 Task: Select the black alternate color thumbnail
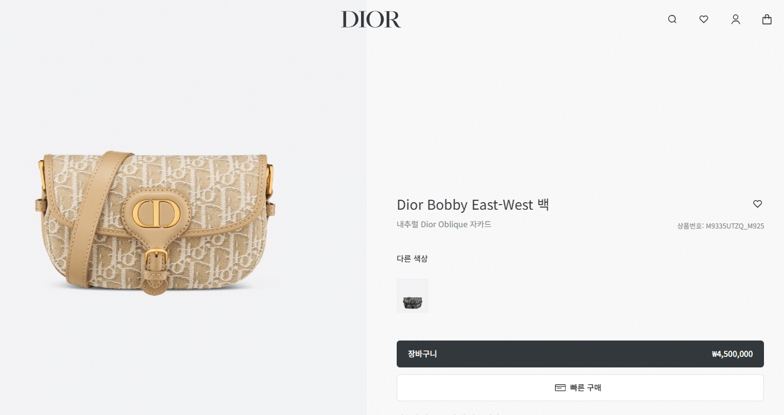click(413, 296)
